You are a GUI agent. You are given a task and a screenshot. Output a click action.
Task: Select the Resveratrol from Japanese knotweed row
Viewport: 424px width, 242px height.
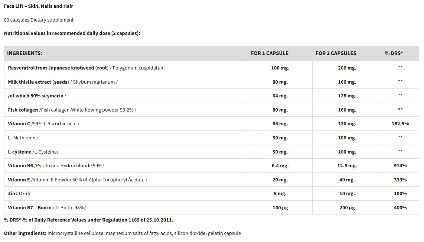pyautogui.click(x=86, y=68)
